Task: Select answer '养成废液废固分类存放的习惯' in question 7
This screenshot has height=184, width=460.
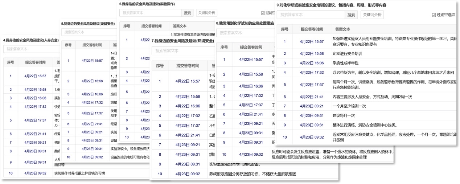Action: point(253,174)
